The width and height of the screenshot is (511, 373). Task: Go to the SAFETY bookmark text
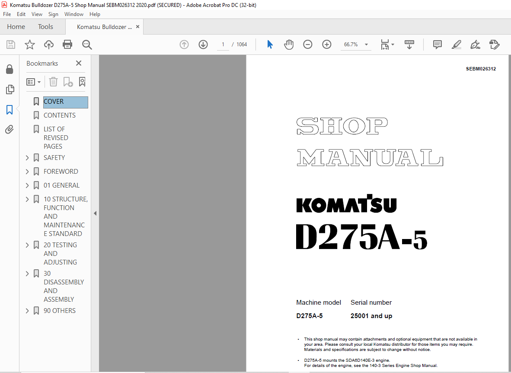[54, 158]
